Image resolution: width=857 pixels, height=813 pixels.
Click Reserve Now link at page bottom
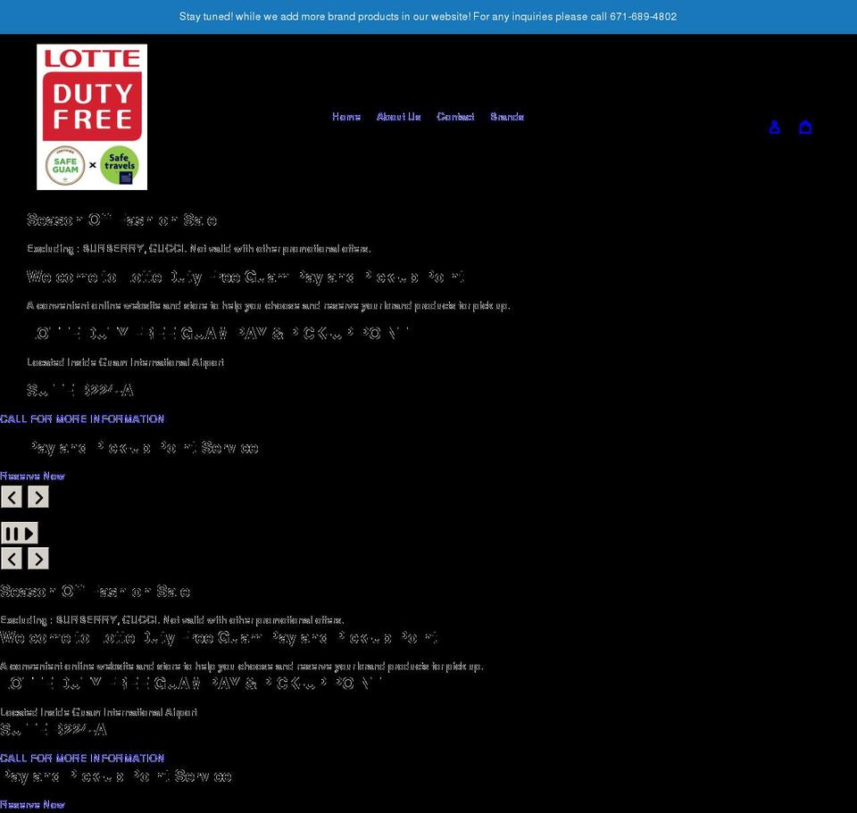click(32, 804)
